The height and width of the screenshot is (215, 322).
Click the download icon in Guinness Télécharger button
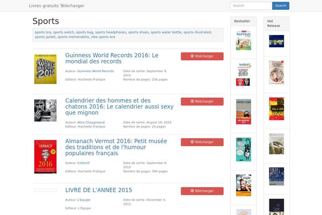192,56
